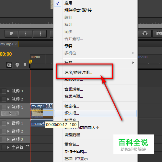
Task: Choose 在项目中显示 from context menu
Action: point(76,158)
